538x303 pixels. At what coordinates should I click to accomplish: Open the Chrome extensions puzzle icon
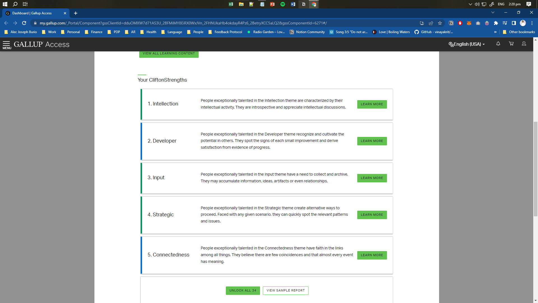pos(496,23)
